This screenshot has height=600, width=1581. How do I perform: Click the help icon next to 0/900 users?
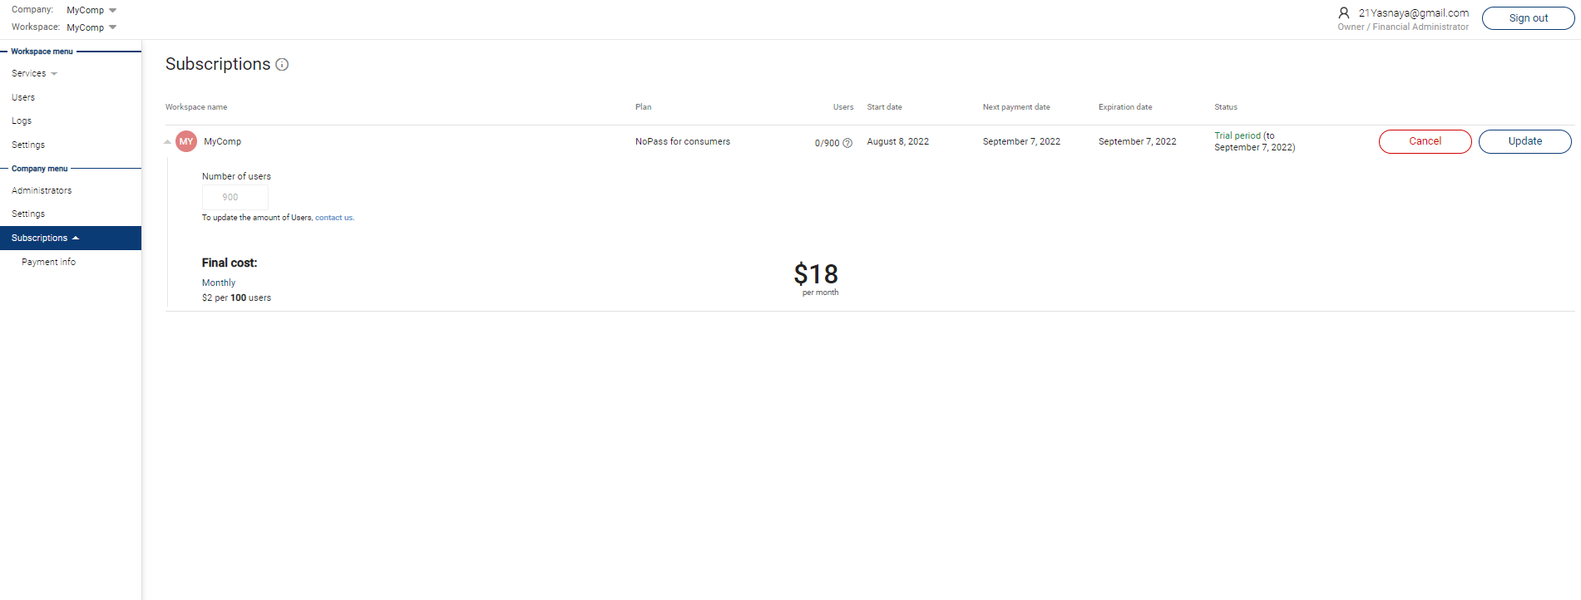847,143
